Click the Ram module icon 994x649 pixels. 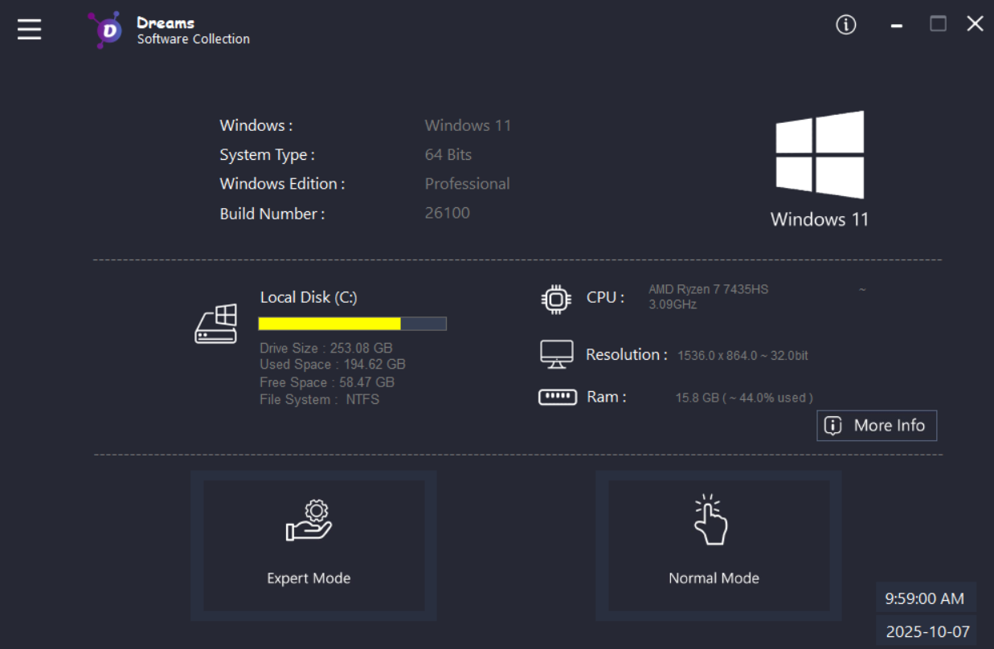click(x=557, y=397)
